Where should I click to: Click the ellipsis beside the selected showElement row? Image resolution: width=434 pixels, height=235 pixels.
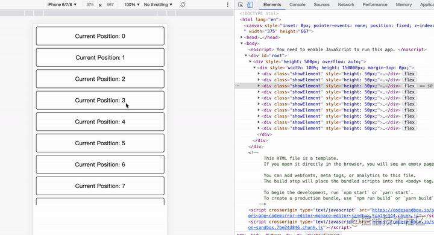(237, 86)
